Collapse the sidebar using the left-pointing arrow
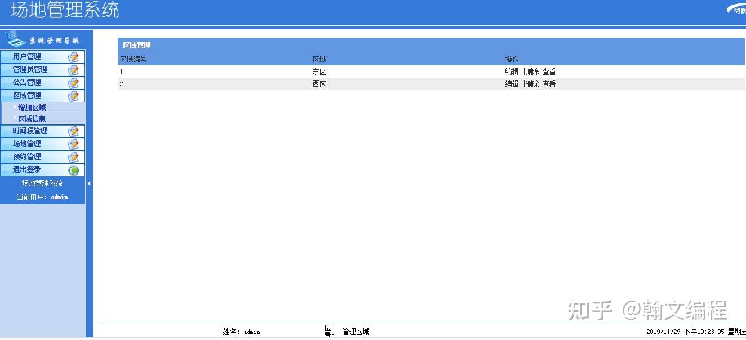This screenshot has width=746, height=340. (88, 183)
